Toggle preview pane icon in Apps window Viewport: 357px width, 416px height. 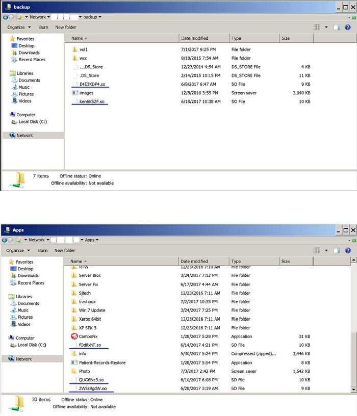pyautogui.click(x=337, y=250)
